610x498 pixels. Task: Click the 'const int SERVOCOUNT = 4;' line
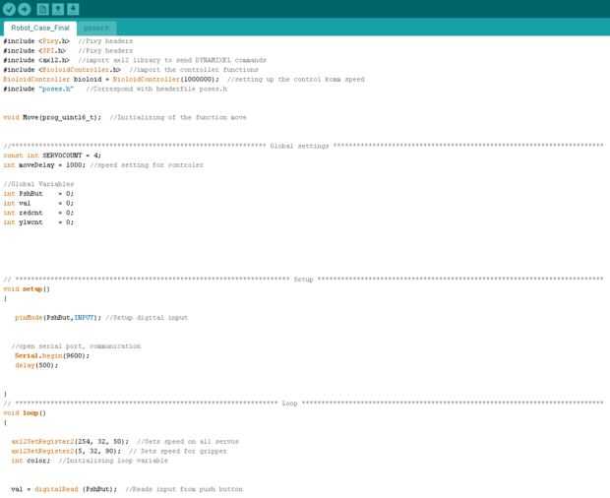click(x=52, y=156)
